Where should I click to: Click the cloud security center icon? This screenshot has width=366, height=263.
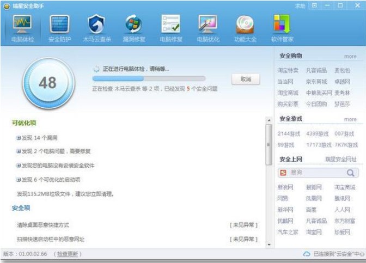click(307, 254)
